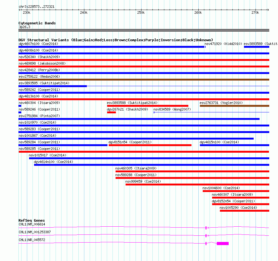The image size is (278, 261).
Task: Click nsv1005290 (Coe2014) label
Action: point(238,208)
